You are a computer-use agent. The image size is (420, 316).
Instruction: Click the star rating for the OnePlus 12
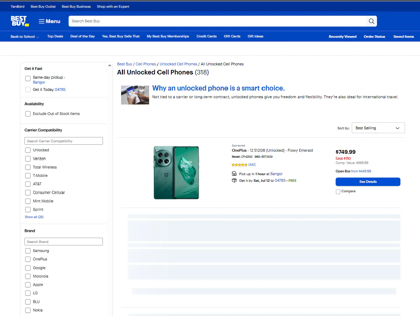click(239, 164)
